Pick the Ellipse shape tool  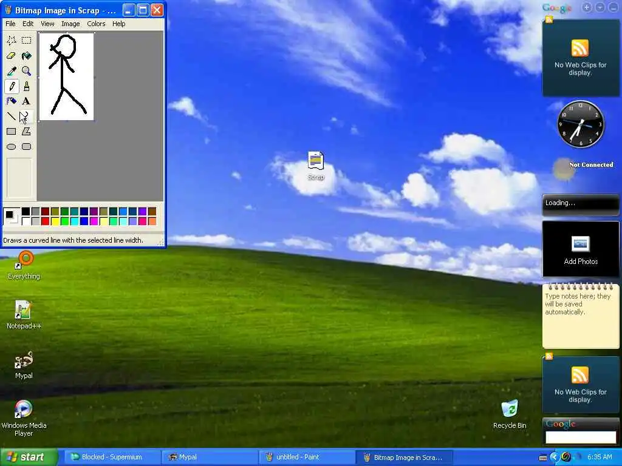[12, 147]
